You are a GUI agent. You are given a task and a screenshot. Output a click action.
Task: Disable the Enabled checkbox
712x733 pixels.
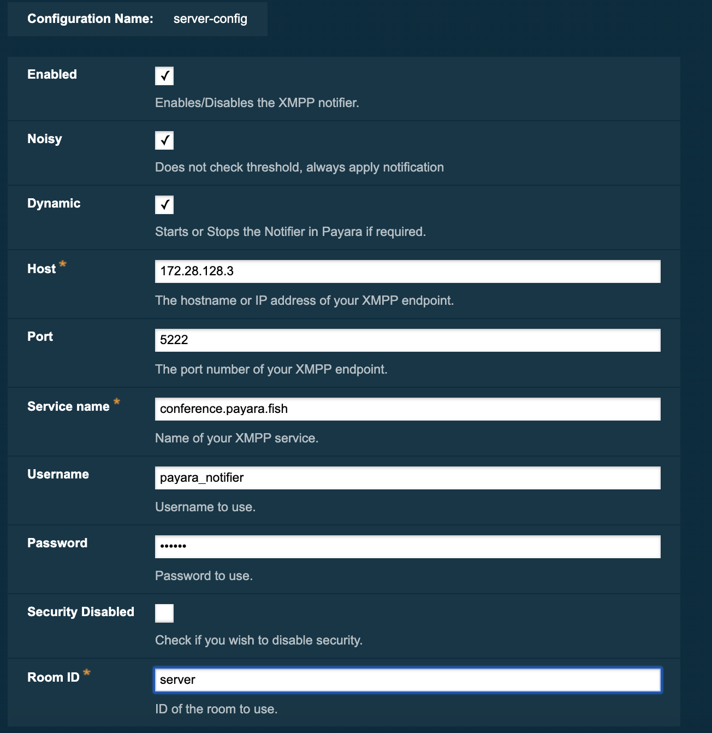tap(164, 76)
